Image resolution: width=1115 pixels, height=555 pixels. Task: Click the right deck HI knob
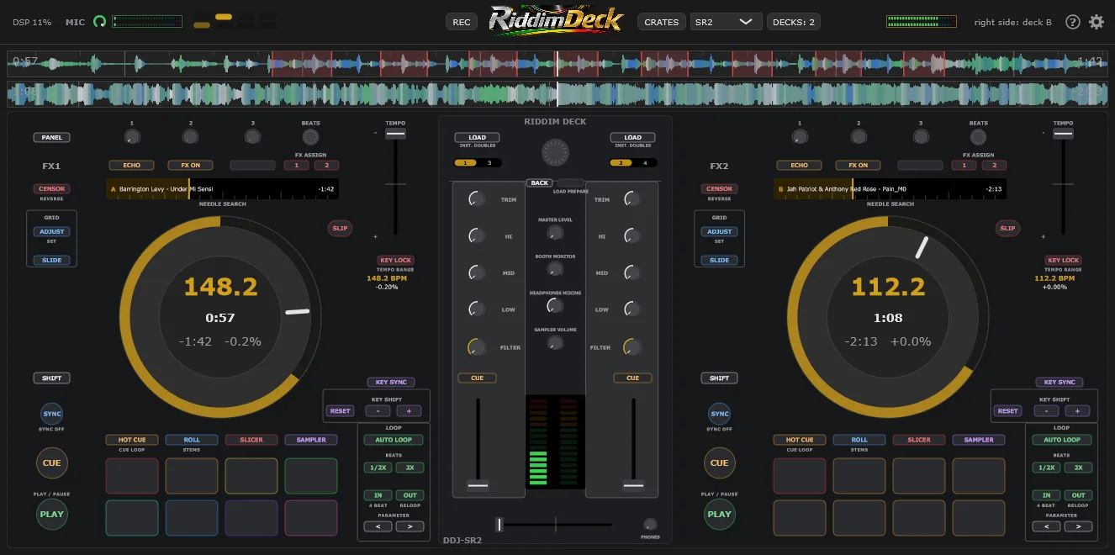[632, 236]
